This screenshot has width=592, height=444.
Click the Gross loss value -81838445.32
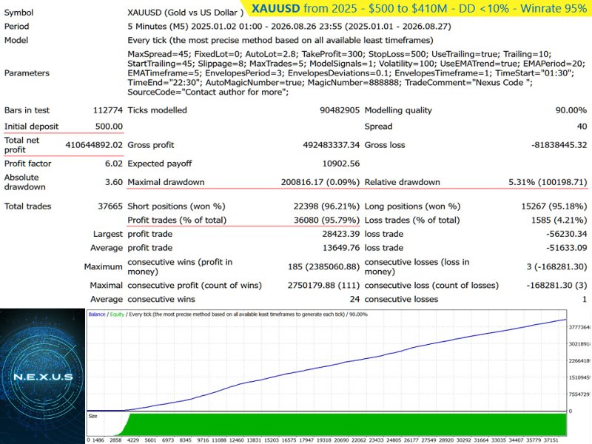(559, 145)
